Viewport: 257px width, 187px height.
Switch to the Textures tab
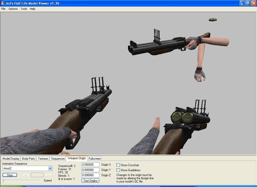(x=43, y=158)
